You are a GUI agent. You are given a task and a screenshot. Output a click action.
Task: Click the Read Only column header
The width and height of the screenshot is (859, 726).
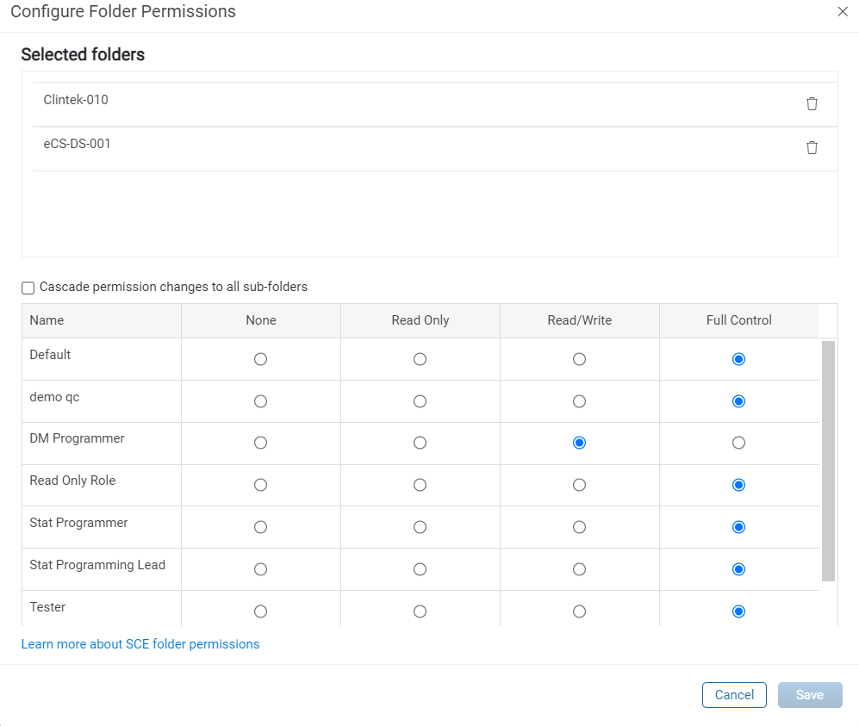coord(420,320)
